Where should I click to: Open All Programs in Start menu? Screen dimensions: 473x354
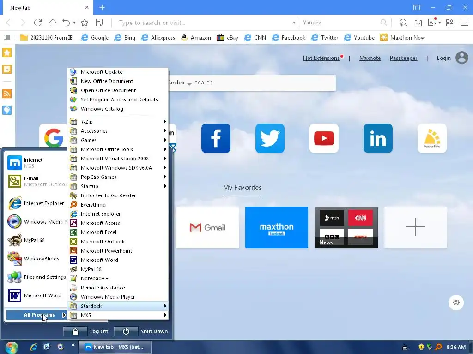point(36,315)
